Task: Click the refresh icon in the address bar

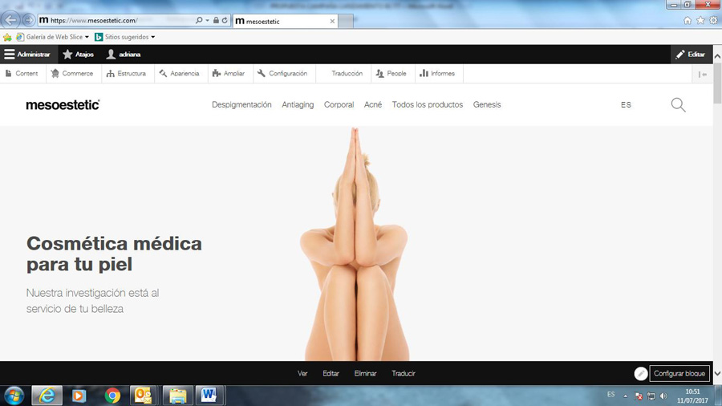Action: pyautogui.click(x=225, y=21)
